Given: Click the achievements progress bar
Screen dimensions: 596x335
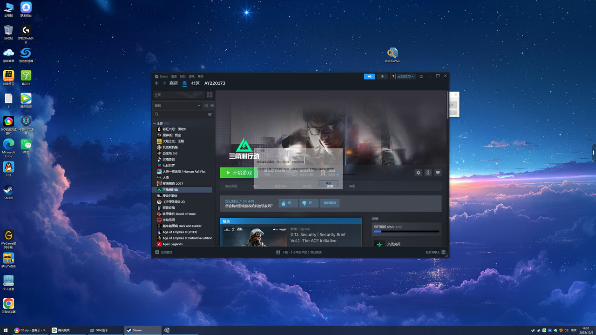Looking at the screenshot, I should 406,231.
